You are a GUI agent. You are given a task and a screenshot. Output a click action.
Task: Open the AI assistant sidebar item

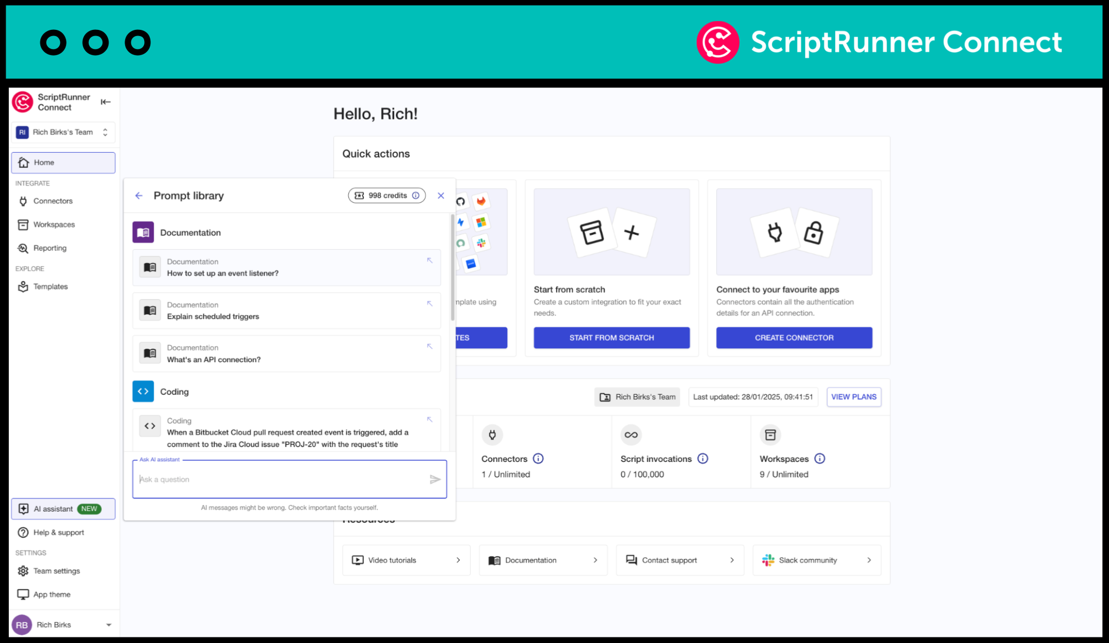tap(63, 509)
